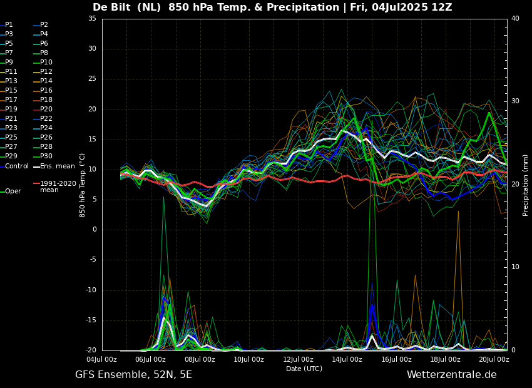Image resolution: width=532 pixels, height=388 pixels.
Task: Click the 04Jul 00z date tick label
Action: tap(101, 359)
